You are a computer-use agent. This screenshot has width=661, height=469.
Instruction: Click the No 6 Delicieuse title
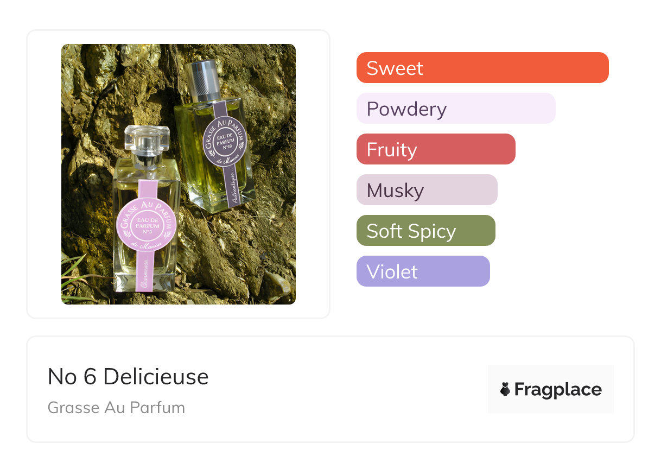(128, 376)
